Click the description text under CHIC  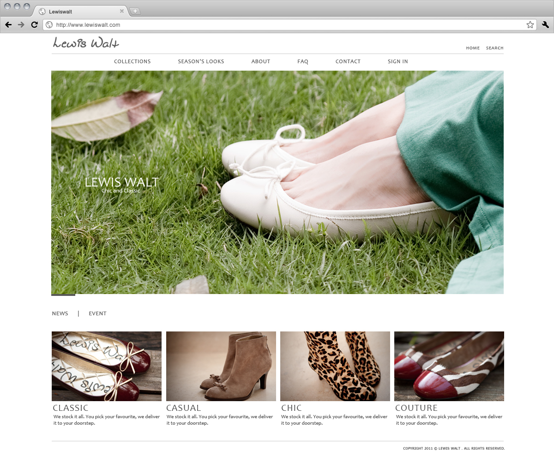334,420
